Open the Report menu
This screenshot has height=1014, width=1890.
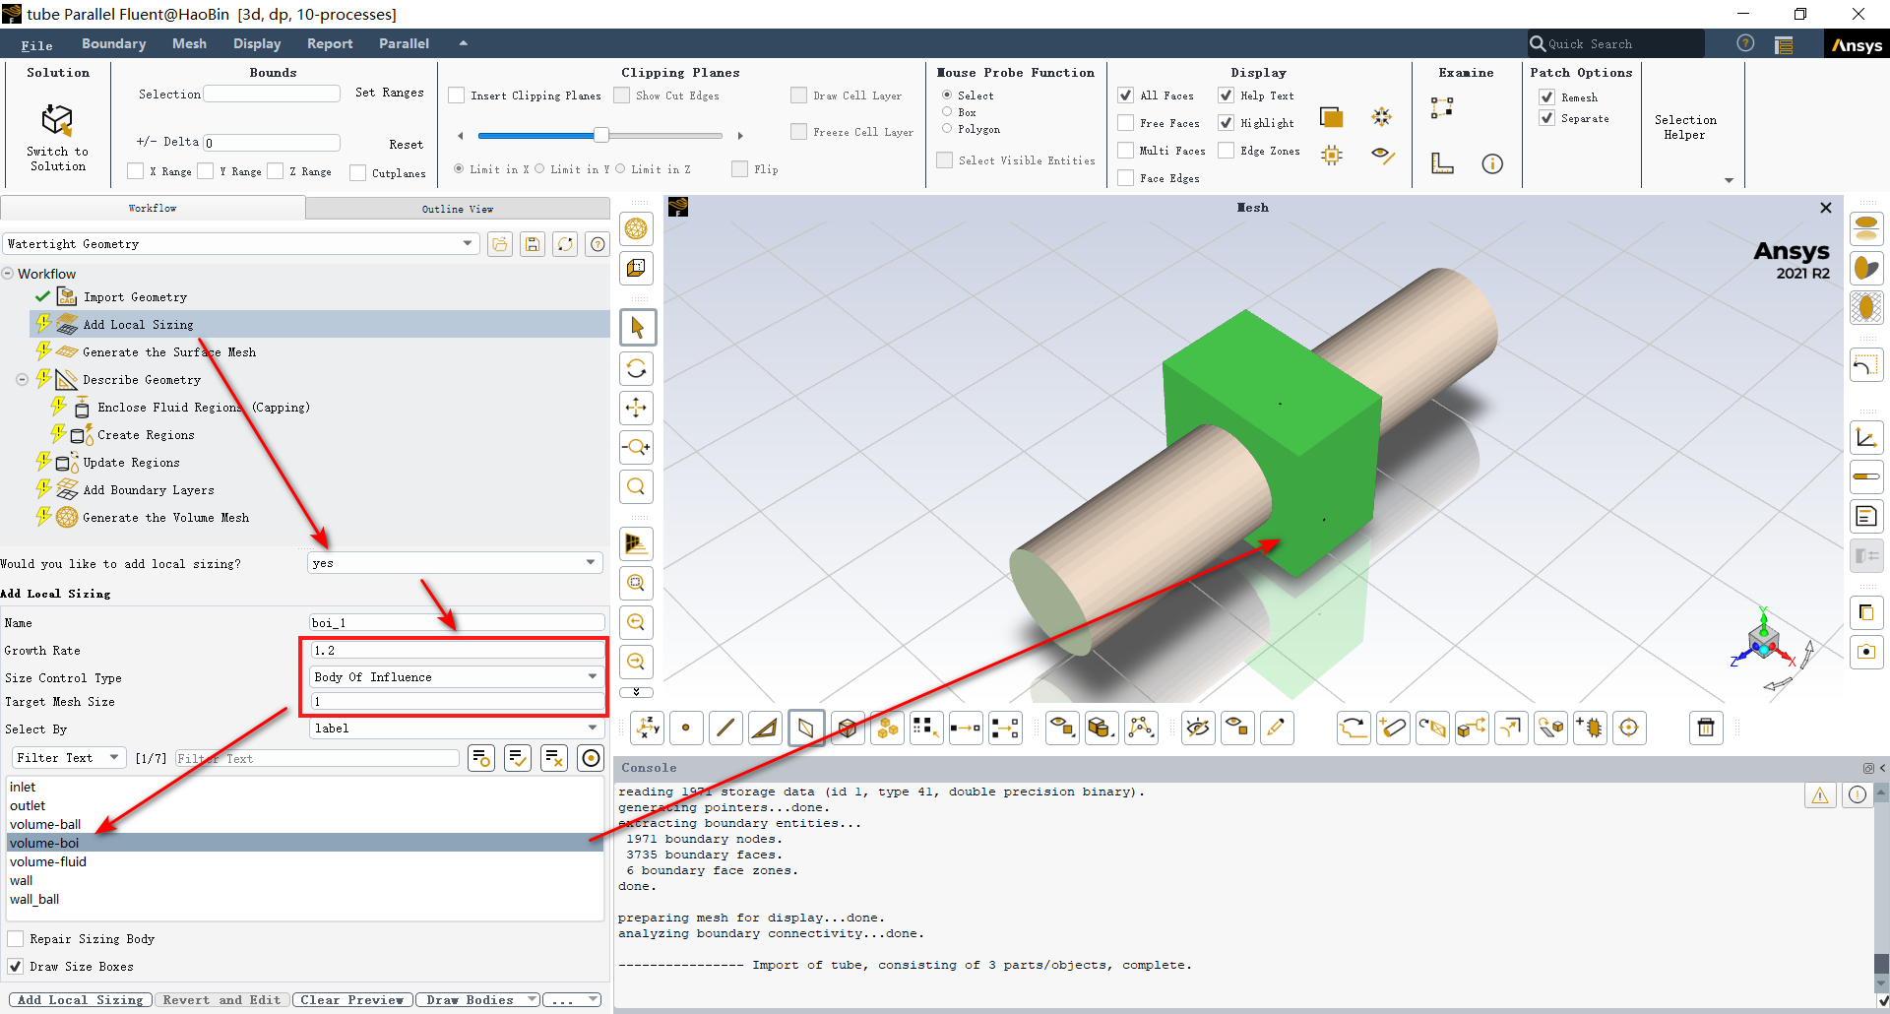coord(330,44)
